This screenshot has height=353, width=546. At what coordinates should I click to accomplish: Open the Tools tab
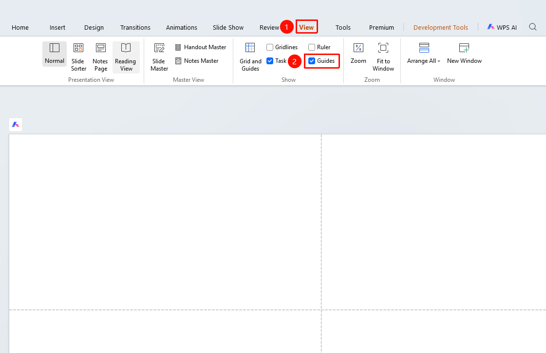tap(343, 27)
